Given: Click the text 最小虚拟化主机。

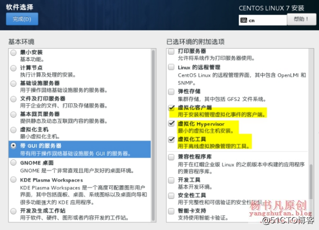Looking at the screenshot, I should 40,137.
